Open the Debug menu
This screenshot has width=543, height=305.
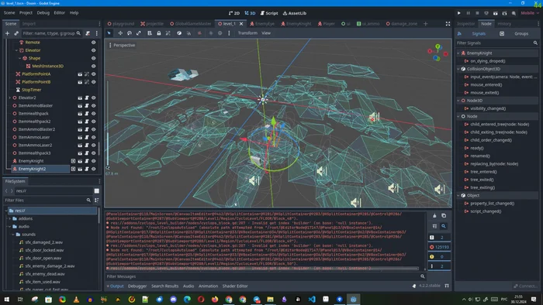(x=43, y=13)
